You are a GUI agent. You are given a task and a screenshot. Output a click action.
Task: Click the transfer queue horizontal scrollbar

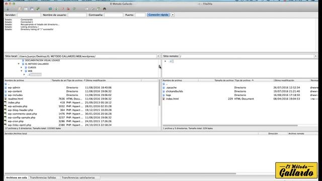[120, 173]
